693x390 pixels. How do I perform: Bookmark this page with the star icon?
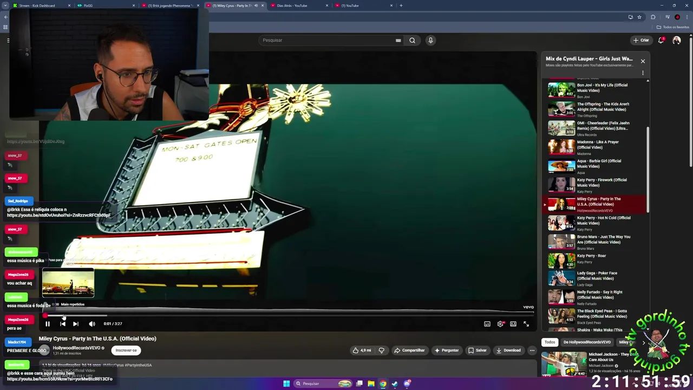(x=639, y=17)
